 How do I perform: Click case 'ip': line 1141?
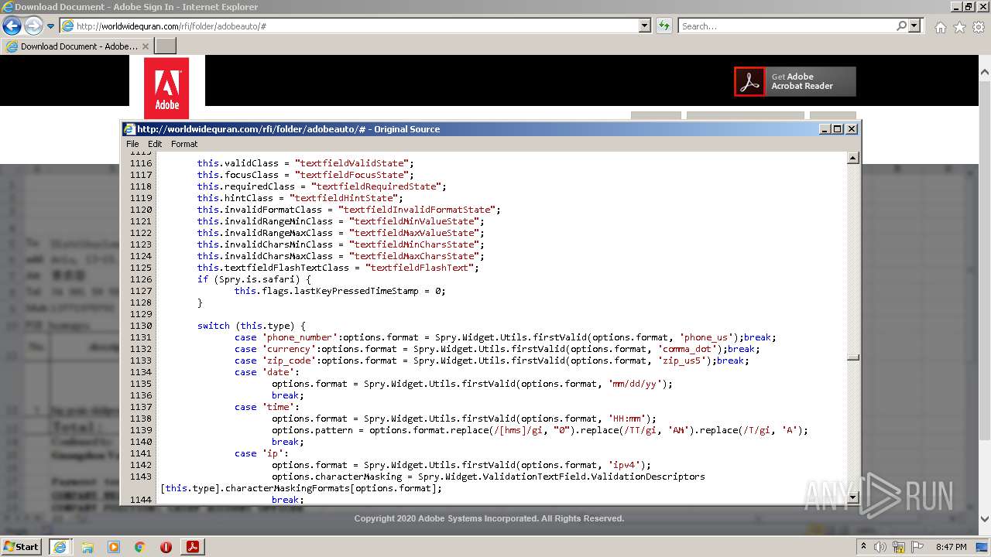tap(261, 453)
